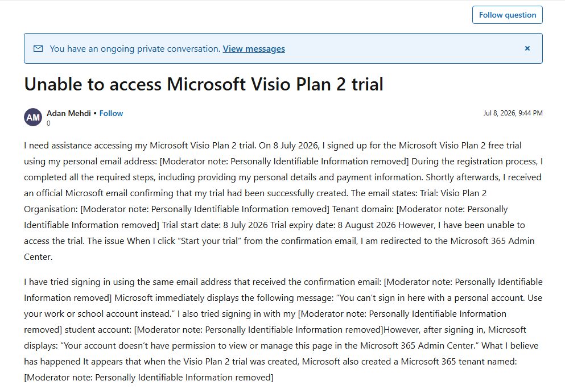This screenshot has height=389, width=565.
Task: Click the Follow question button
Action: (x=508, y=15)
